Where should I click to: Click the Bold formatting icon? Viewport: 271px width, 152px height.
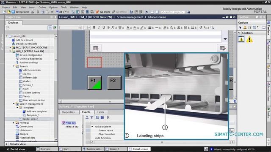pos(94,27)
